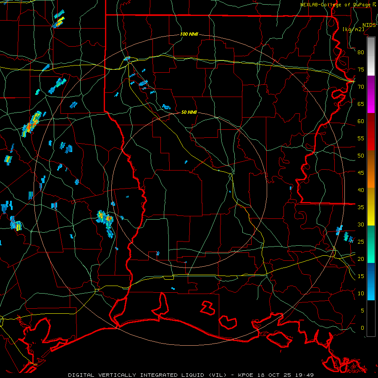
Task: Select the green segment of the color bar
Action: 371,244
